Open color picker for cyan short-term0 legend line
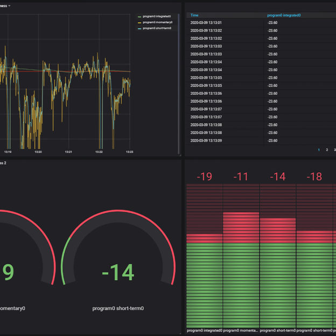The height and width of the screenshot is (336, 336). 139,29
